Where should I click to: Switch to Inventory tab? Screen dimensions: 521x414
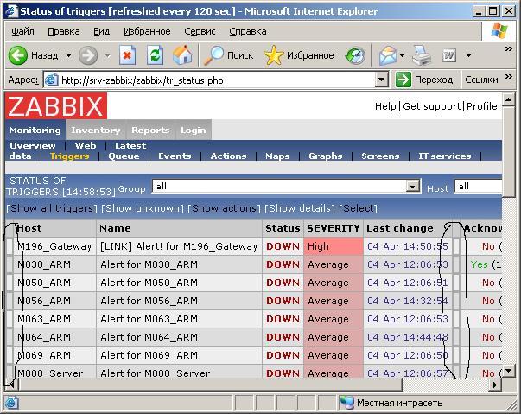pyautogui.click(x=96, y=130)
